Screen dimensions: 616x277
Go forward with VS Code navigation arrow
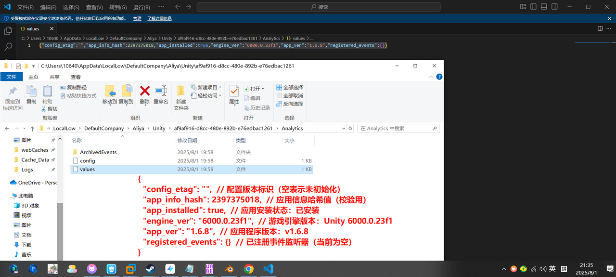tap(189, 7)
